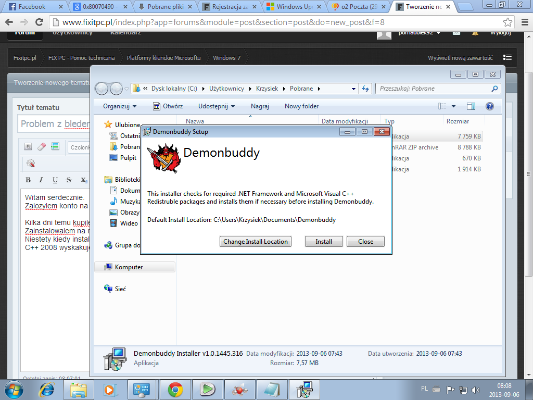Image resolution: width=533 pixels, height=400 pixels.
Task: Switch to the Pobrane pliki browser tab
Action: click(165, 6)
